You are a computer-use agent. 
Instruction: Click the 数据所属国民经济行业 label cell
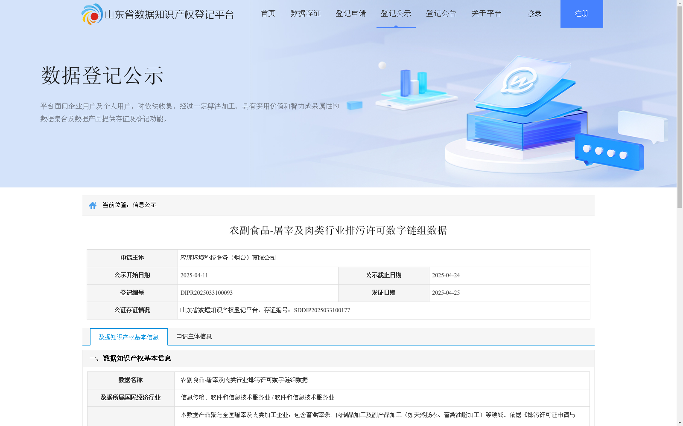click(131, 398)
